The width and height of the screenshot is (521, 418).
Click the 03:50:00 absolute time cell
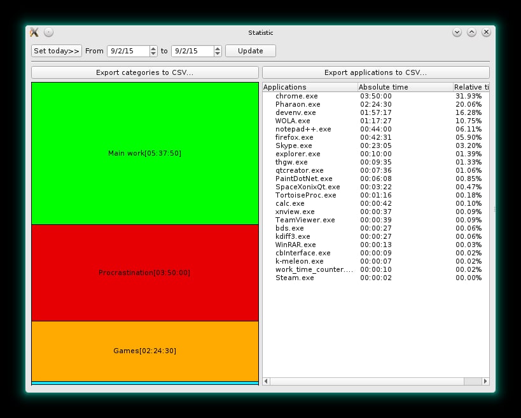(x=376, y=96)
